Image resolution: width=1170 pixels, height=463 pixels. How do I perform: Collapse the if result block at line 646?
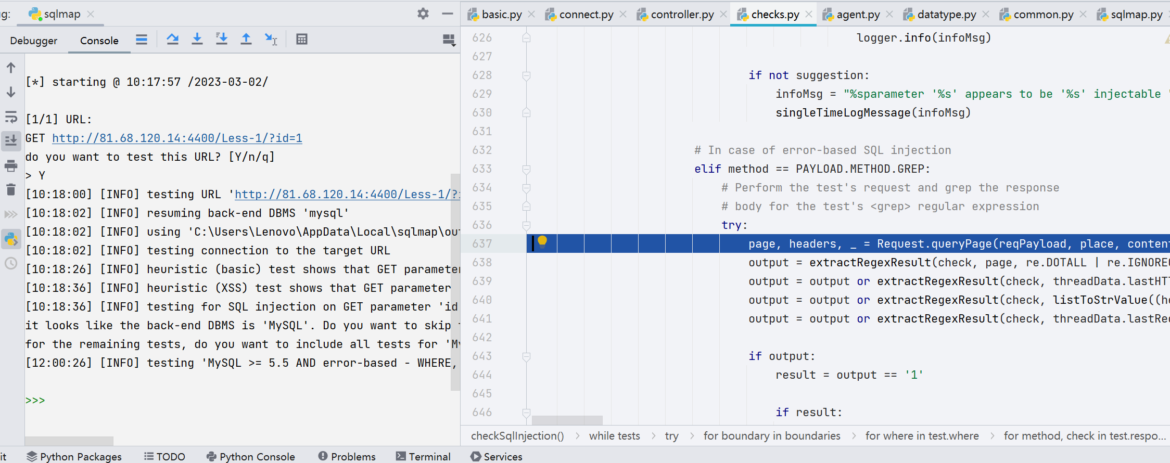526,413
